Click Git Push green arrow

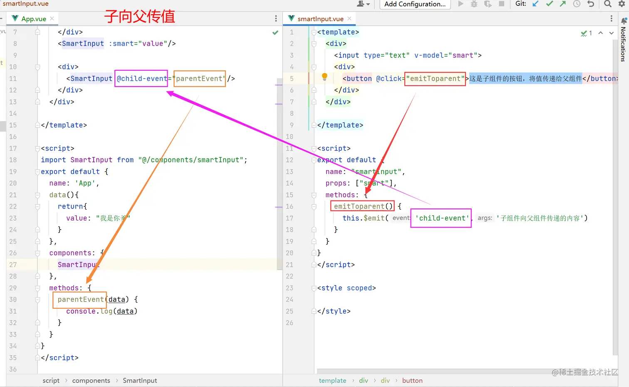point(563,4)
